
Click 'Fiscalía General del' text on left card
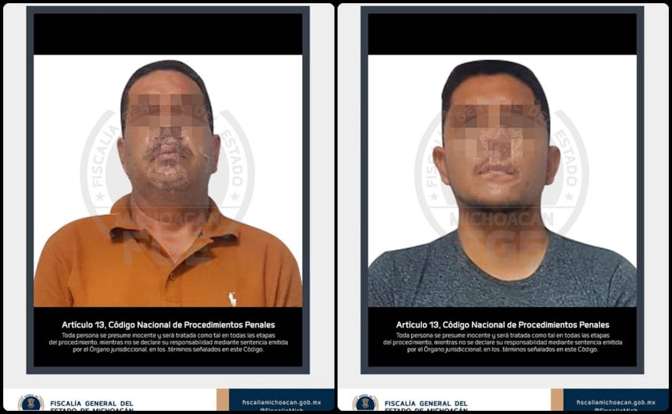click(x=91, y=403)
